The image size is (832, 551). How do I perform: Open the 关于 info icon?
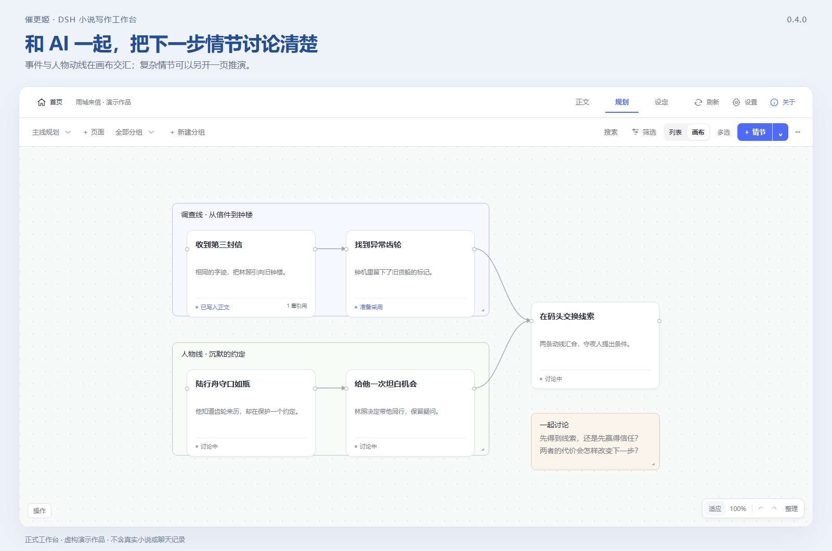[774, 102]
